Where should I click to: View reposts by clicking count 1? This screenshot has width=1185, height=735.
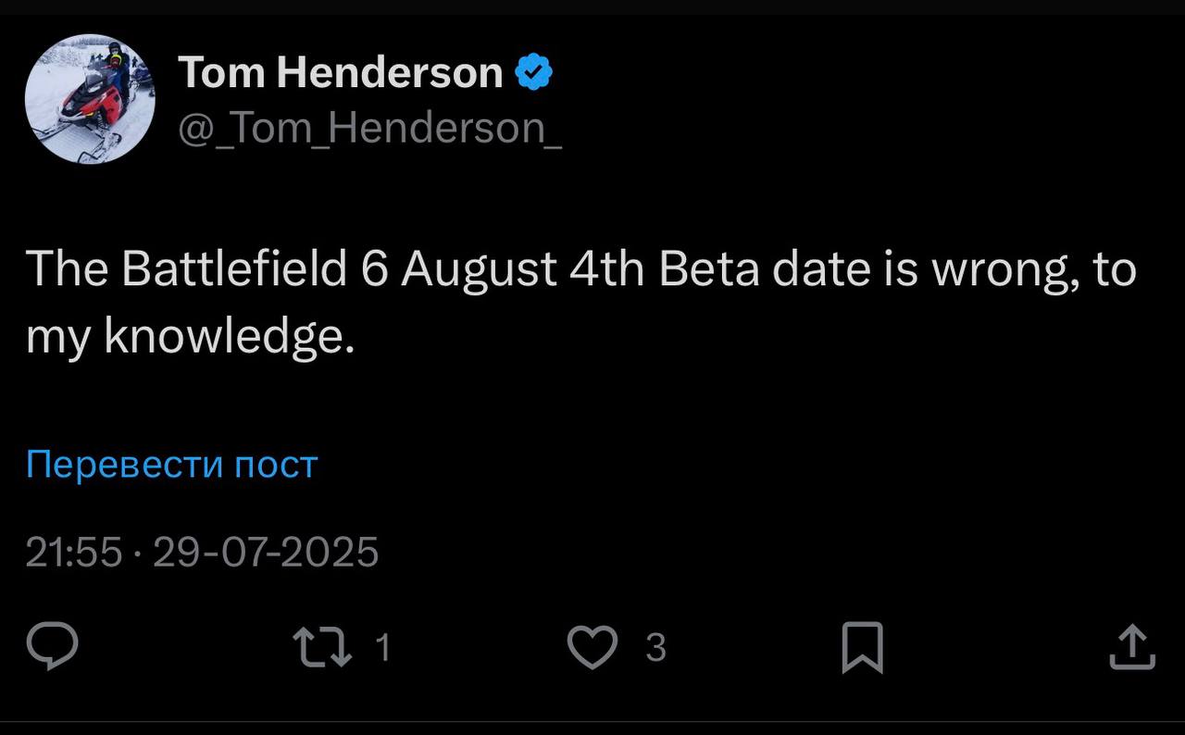point(383,647)
